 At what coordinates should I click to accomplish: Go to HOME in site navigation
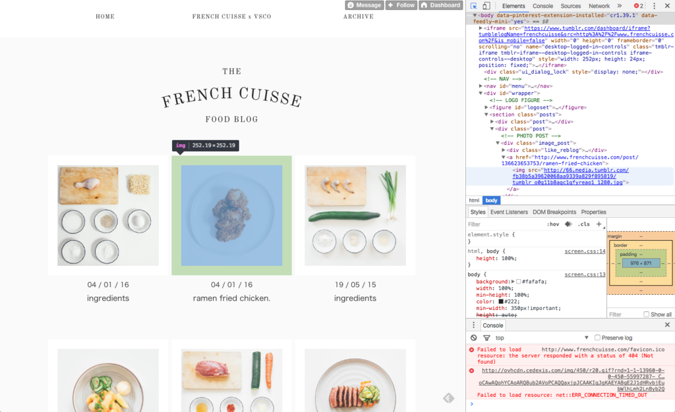point(105,16)
